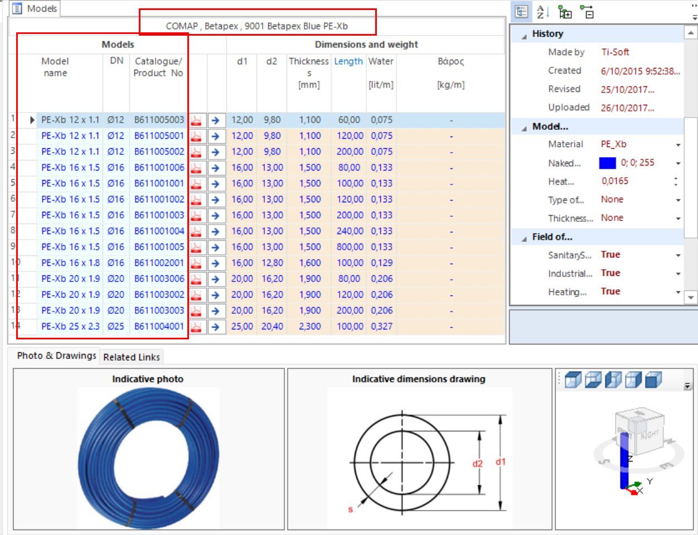Screen dimensions: 698x535
Task: Change the Heating property from True
Action: (677, 291)
